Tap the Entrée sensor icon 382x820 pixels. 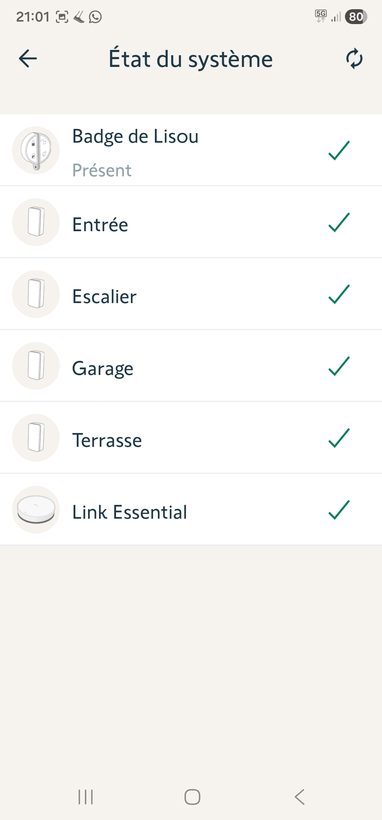[x=36, y=222]
